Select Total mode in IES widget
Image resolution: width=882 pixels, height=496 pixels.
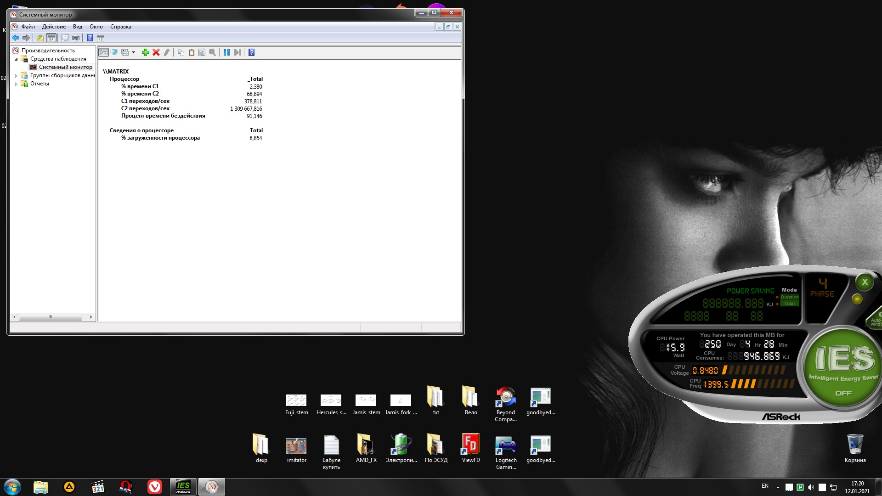[x=790, y=304]
